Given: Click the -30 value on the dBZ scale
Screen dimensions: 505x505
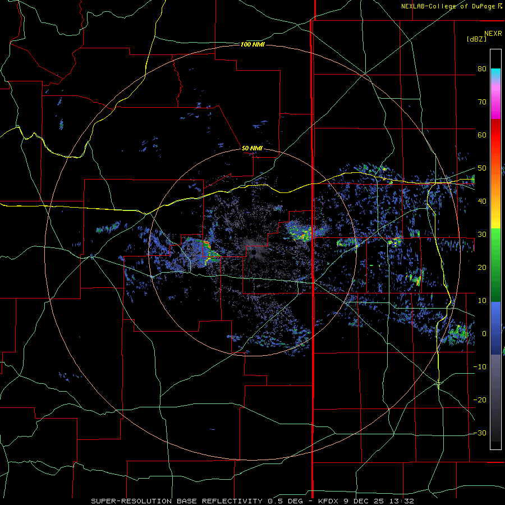Looking at the screenshot, I should [x=480, y=433].
